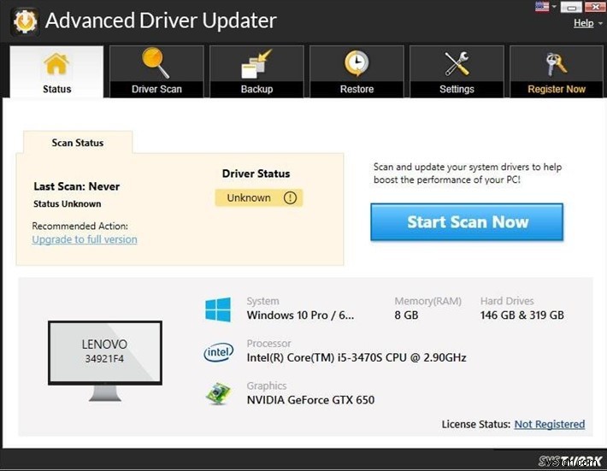Open the Status home tab
The height and width of the screenshot is (471, 607).
click(x=56, y=71)
